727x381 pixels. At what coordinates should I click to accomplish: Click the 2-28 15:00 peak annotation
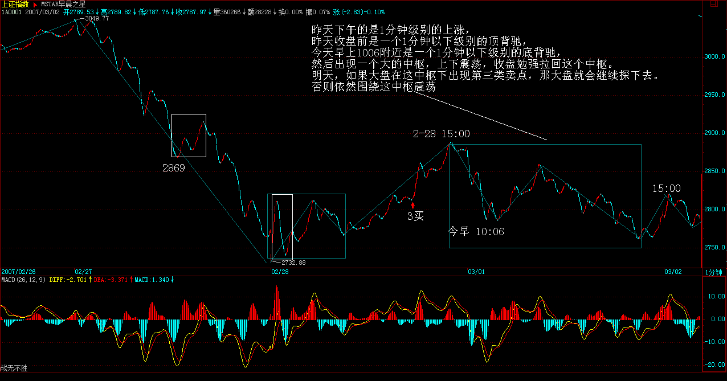[x=442, y=134]
